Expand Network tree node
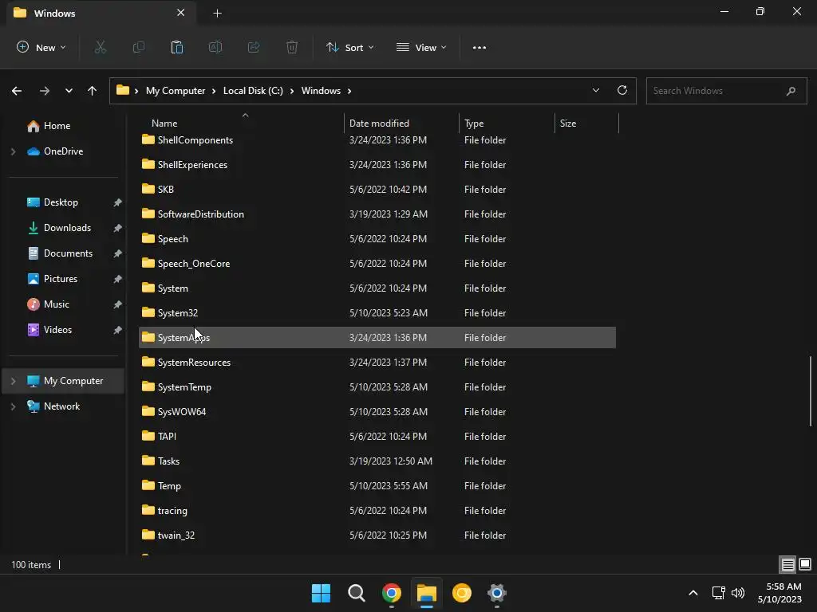The height and width of the screenshot is (612, 817). tap(13, 406)
